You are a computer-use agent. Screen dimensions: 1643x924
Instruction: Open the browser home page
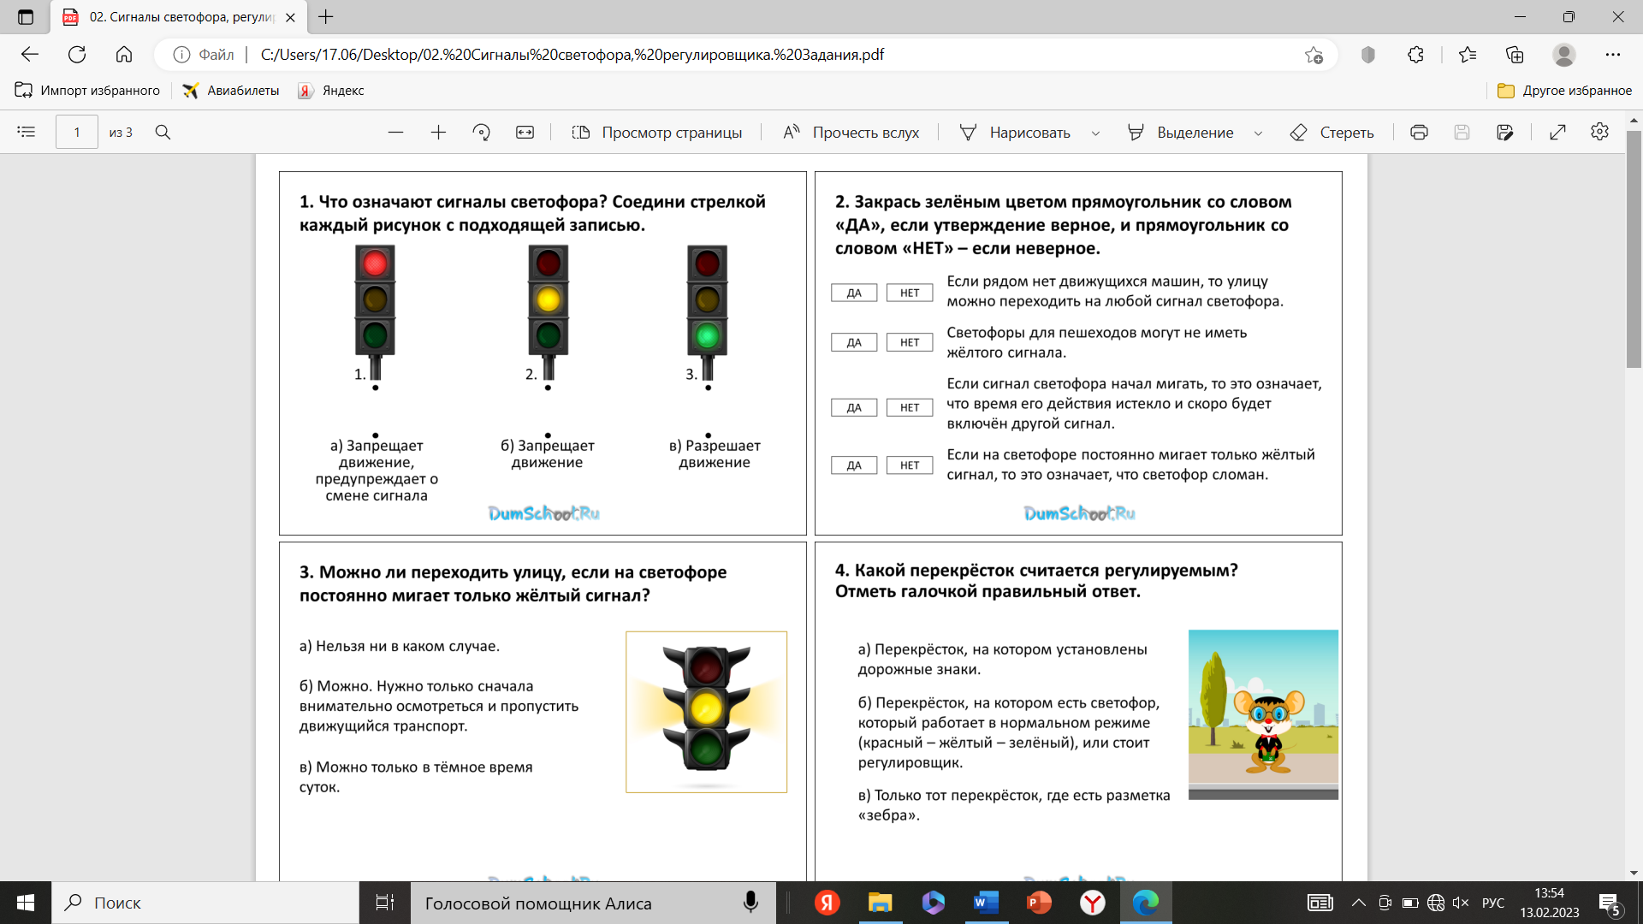(x=124, y=55)
